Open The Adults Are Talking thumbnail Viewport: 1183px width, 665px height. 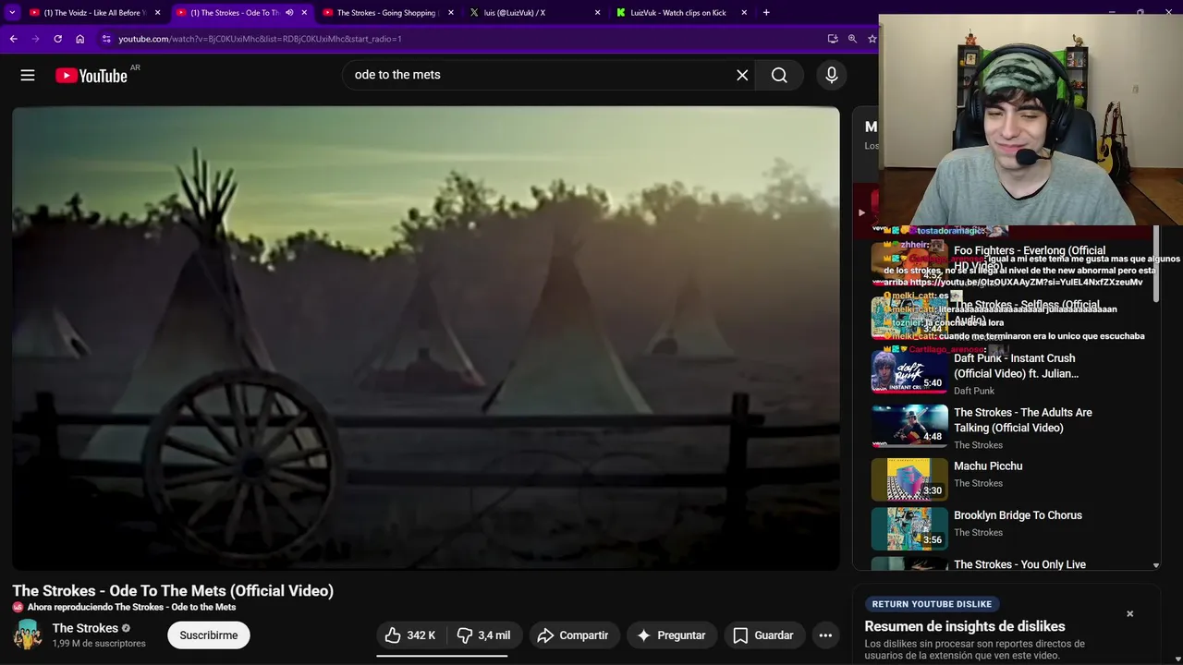[x=909, y=426]
